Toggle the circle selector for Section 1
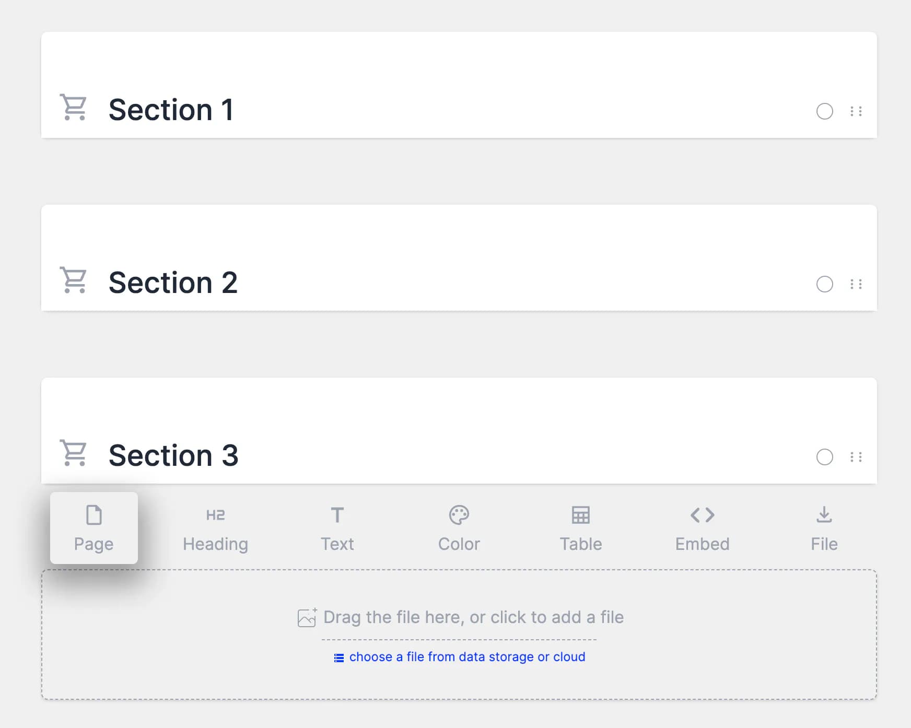 click(825, 111)
